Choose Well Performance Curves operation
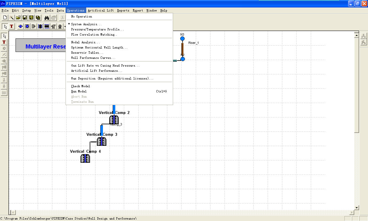This screenshot has height=221, width=368. click(x=119, y=58)
